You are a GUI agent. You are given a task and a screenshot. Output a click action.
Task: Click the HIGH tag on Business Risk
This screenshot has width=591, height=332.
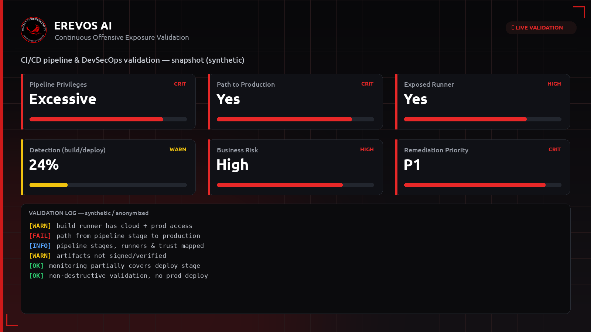(x=367, y=150)
